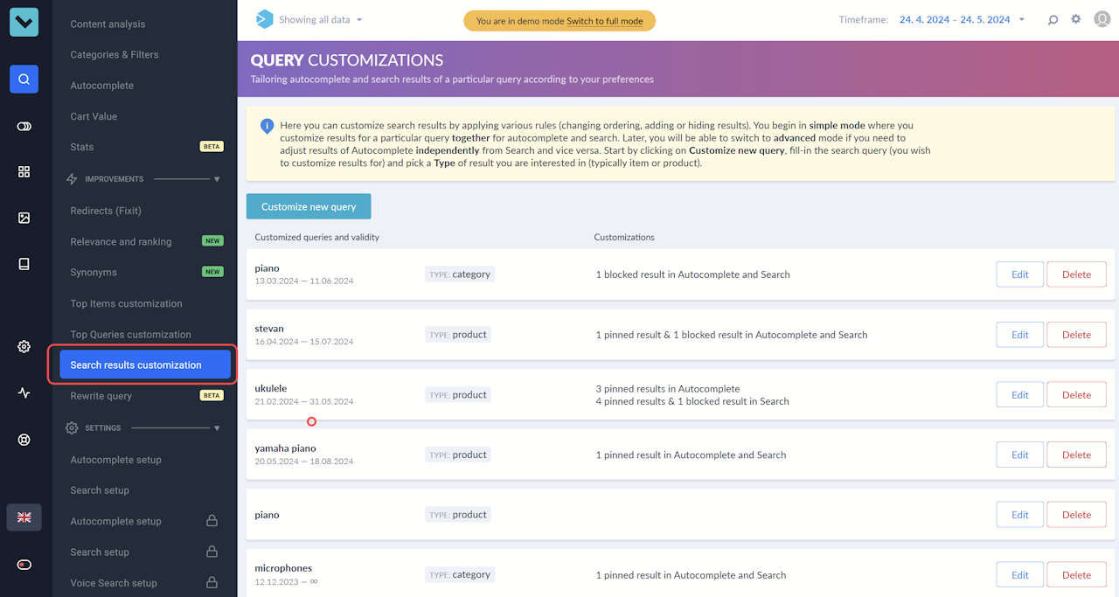This screenshot has height=597, width=1119.
Task: Open the gear icon in left rail
Action: (x=24, y=346)
